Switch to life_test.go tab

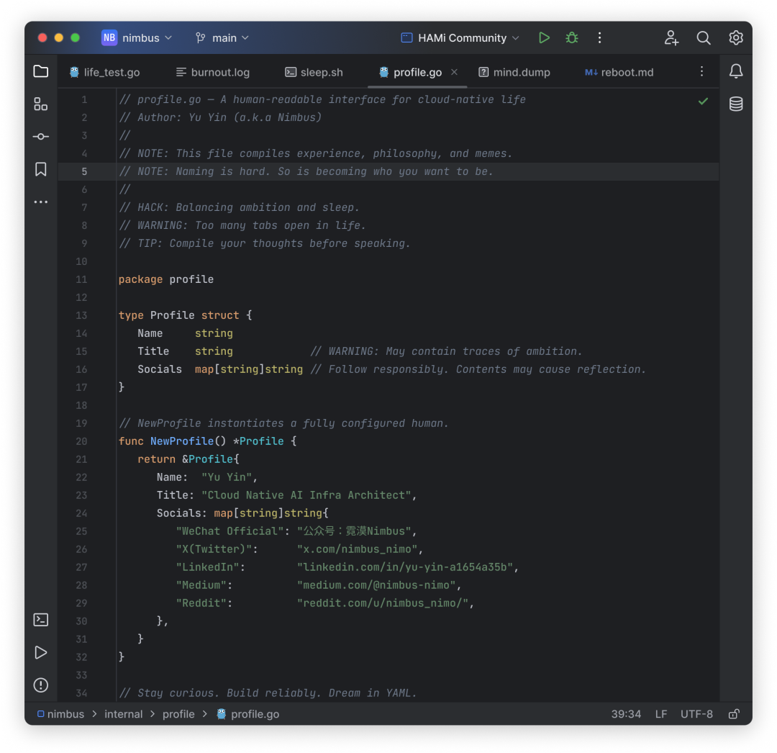pos(104,73)
